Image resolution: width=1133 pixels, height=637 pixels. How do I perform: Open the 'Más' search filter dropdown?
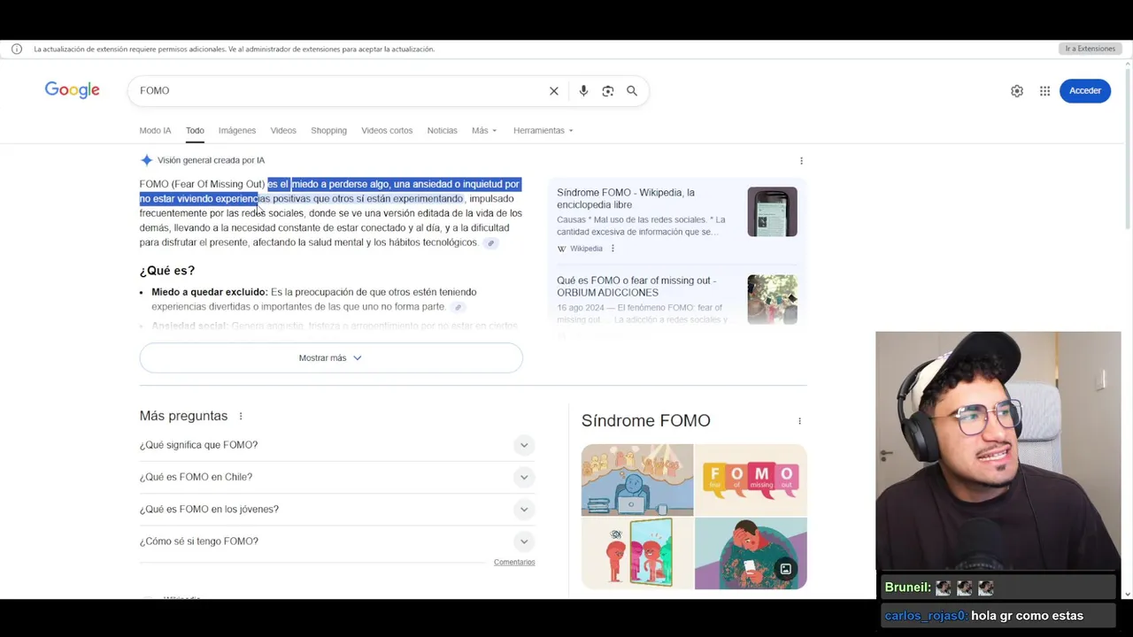[484, 131]
